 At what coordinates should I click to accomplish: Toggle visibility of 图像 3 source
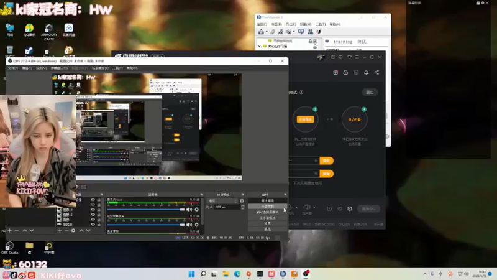(93, 210)
